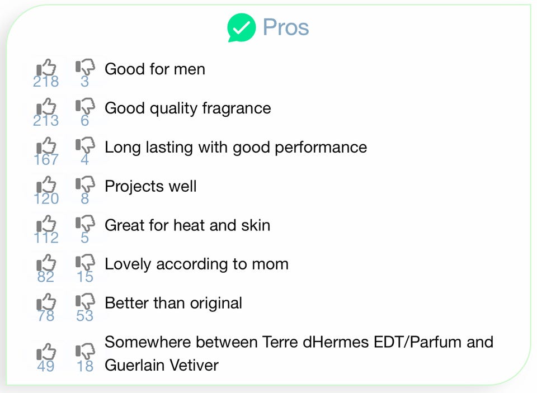The width and height of the screenshot is (537, 393).
Task: Upvote 'Good quality fragrance'
Action: click(x=47, y=108)
